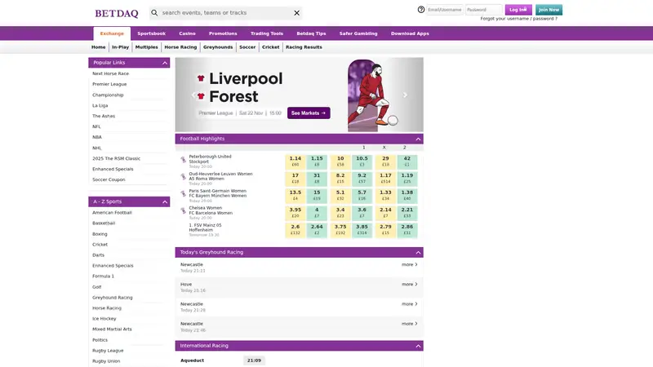653x367 pixels.
Task: Open the Safer Gambling tab
Action: tap(358, 33)
